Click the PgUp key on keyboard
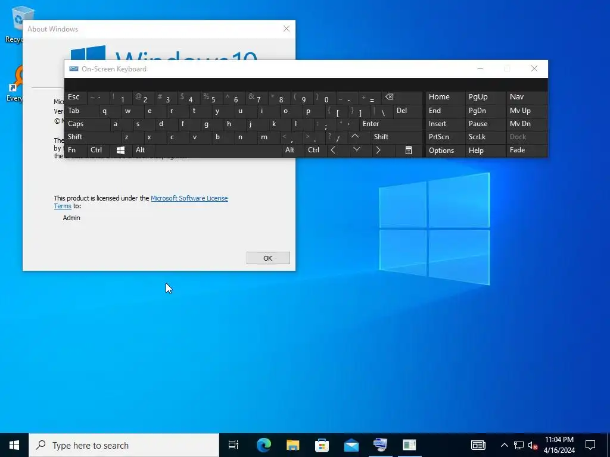Viewport: 610px width, 457px height. (485, 98)
